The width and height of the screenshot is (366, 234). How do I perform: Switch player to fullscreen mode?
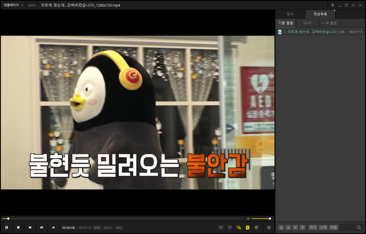pyautogui.click(x=353, y=5)
